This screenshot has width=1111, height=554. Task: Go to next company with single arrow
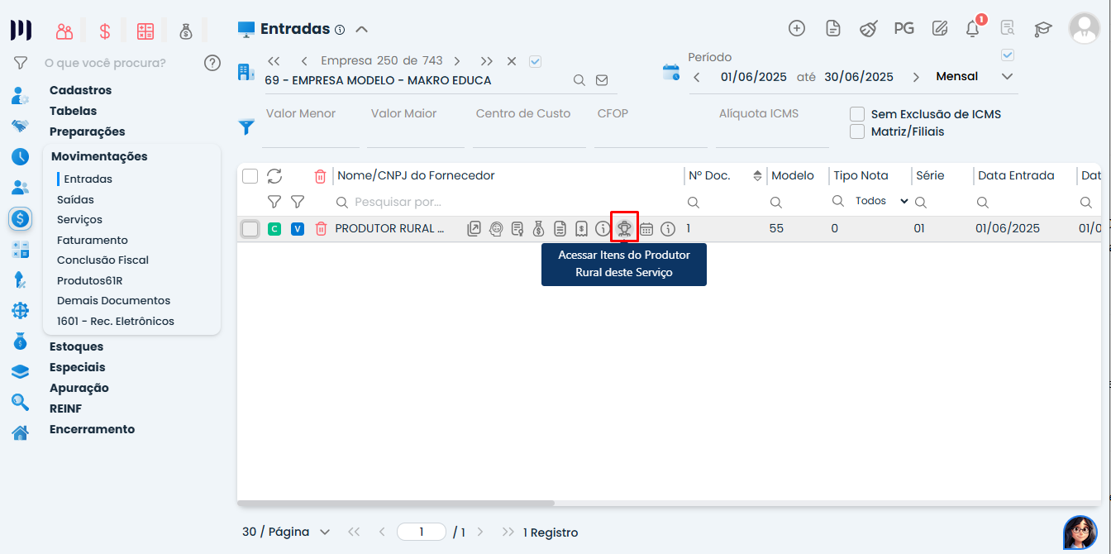click(x=456, y=61)
